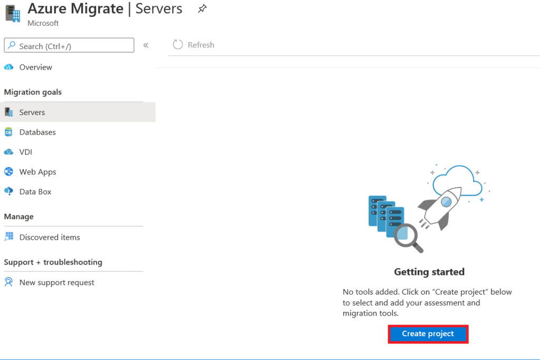
Task: Pin the Azure Migrate Servers page
Action: 202,8
